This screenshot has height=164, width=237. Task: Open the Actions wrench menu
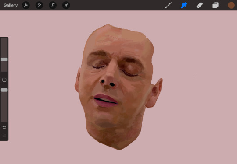pos(26,5)
